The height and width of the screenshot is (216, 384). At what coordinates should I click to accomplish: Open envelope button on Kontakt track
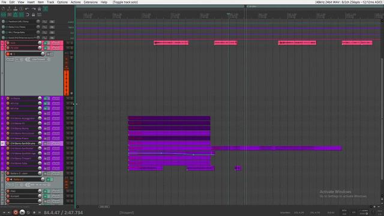pos(56,196)
